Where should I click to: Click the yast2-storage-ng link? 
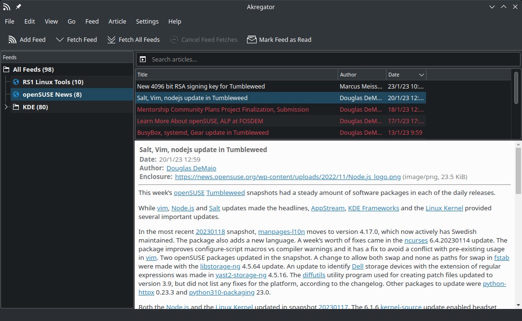241,275
